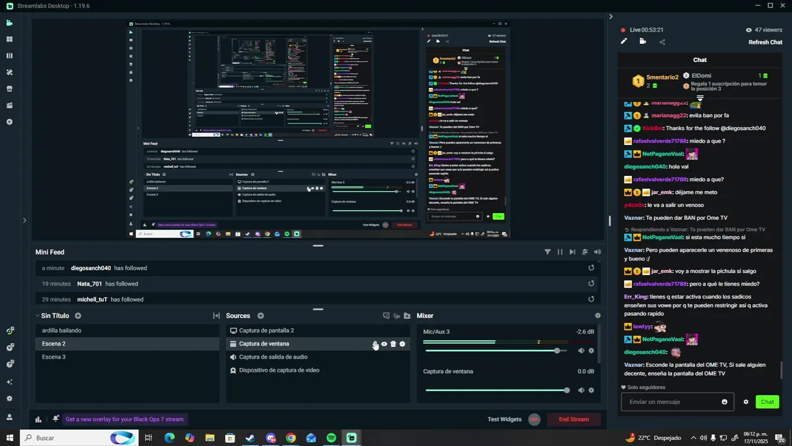Add a source folder with the folder icon

tap(407, 316)
